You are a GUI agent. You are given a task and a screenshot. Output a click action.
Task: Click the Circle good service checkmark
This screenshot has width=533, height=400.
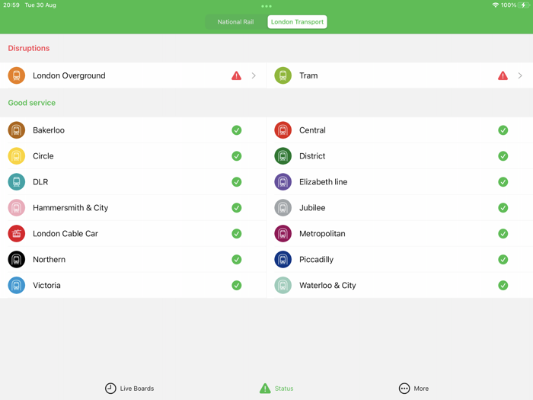click(237, 156)
